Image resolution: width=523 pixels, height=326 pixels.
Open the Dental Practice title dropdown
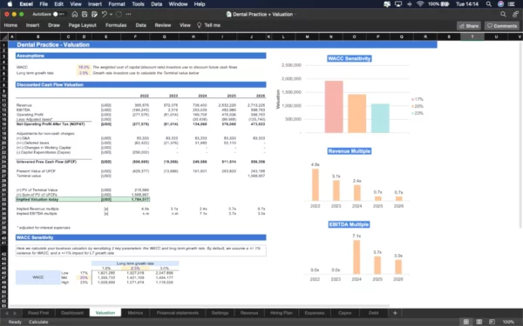(x=261, y=14)
